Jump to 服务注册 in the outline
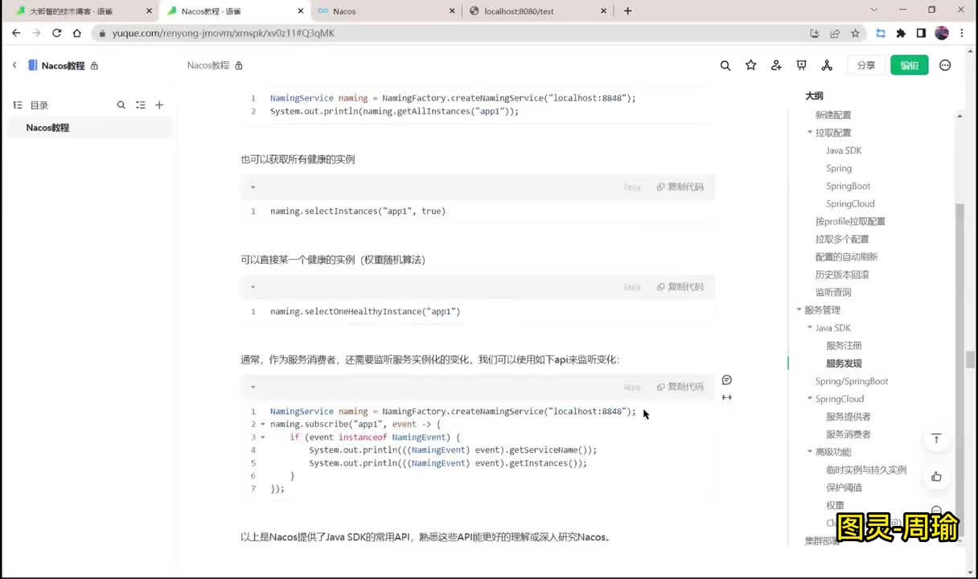 [x=844, y=346]
